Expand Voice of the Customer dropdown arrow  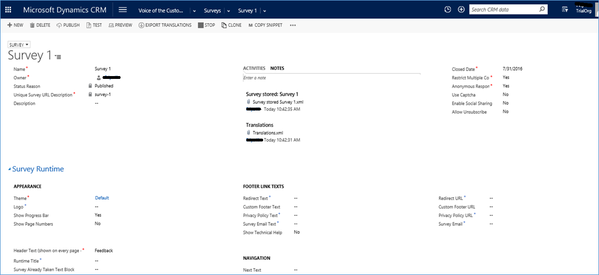(x=194, y=11)
